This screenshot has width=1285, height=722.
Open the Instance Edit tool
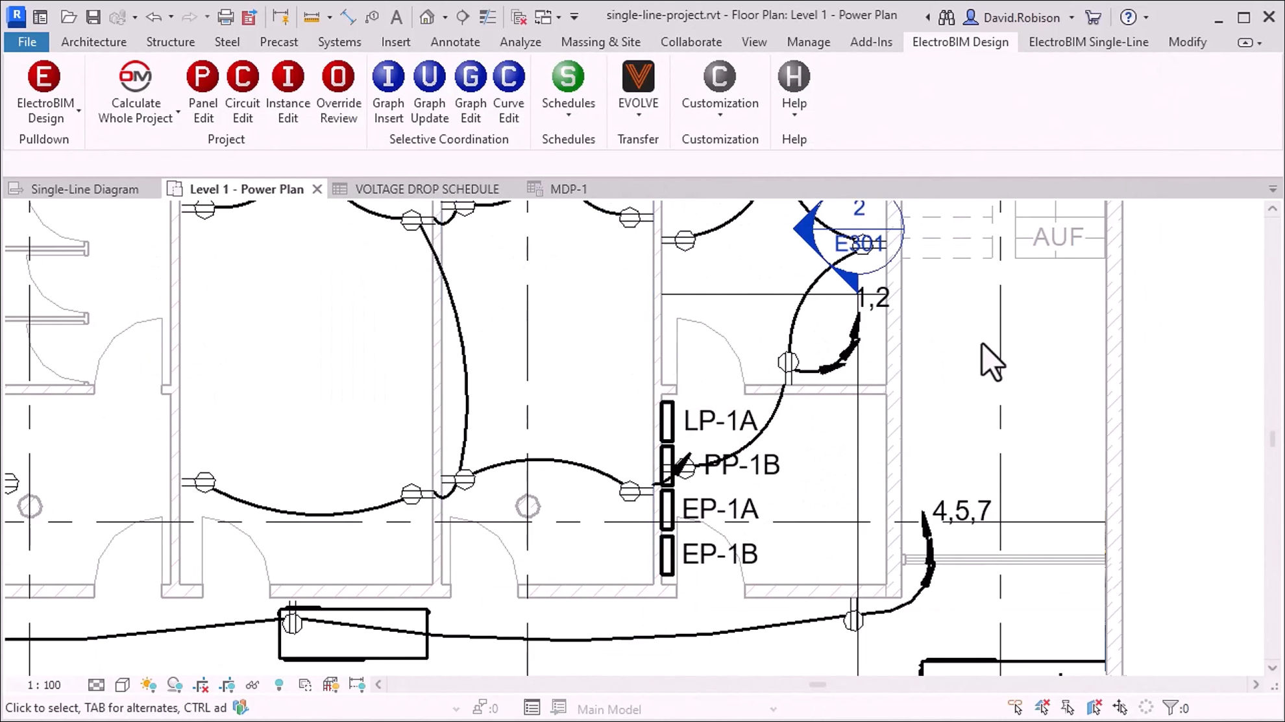point(288,93)
